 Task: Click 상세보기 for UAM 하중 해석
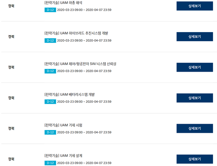coord(195,6)
